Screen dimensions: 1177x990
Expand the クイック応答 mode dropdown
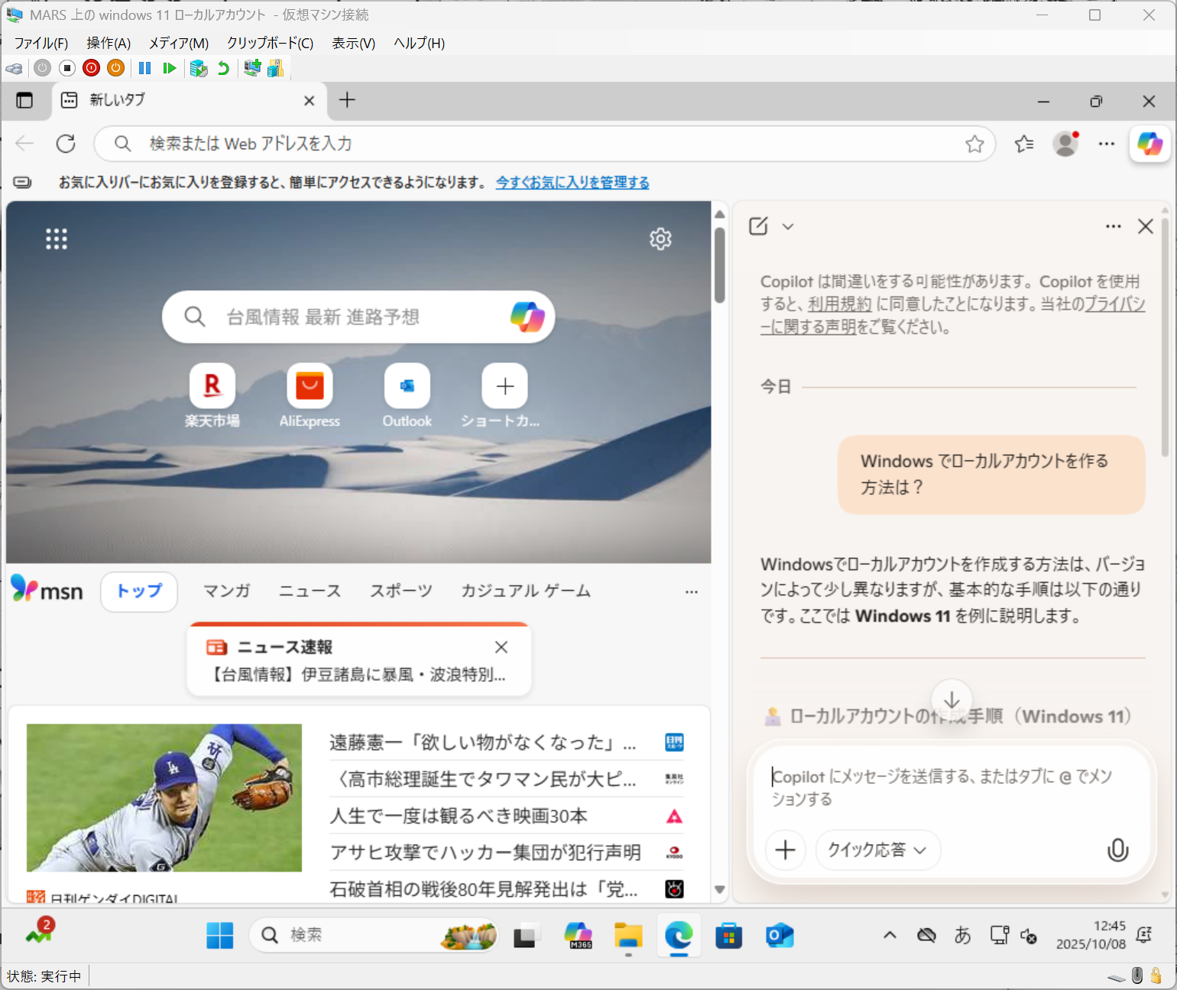(x=877, y=850)
